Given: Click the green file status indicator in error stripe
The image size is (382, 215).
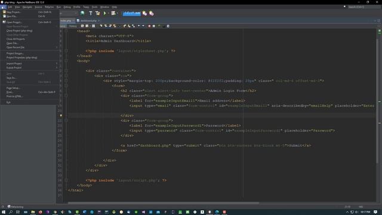Looking at the screenshot, I should tap(380, 31).
